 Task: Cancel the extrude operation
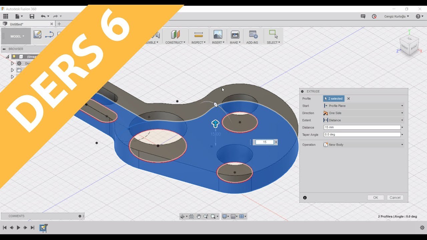click(x=395, y=198)
